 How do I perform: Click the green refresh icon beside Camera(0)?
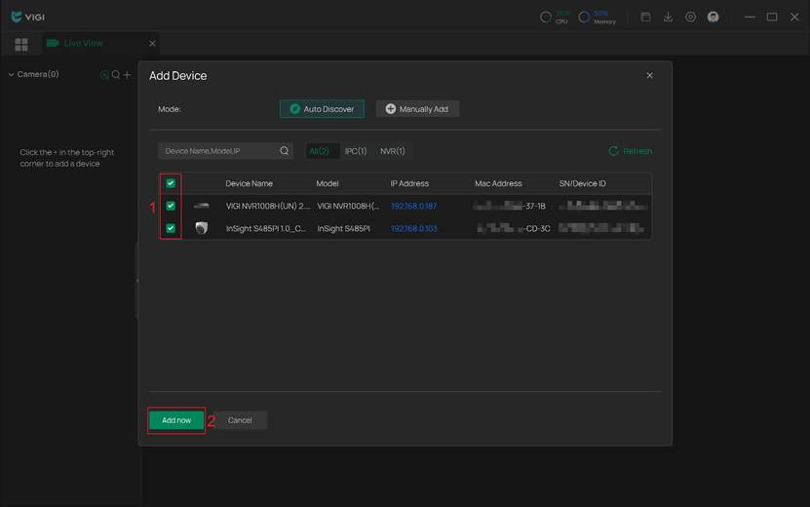[x=104, y=75]
